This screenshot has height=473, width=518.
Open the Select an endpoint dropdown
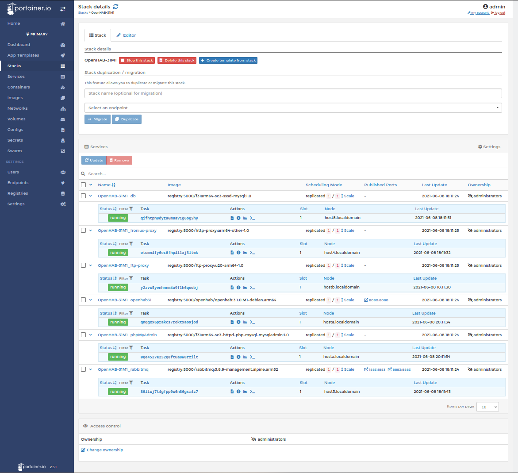click(x=293, y=108)
